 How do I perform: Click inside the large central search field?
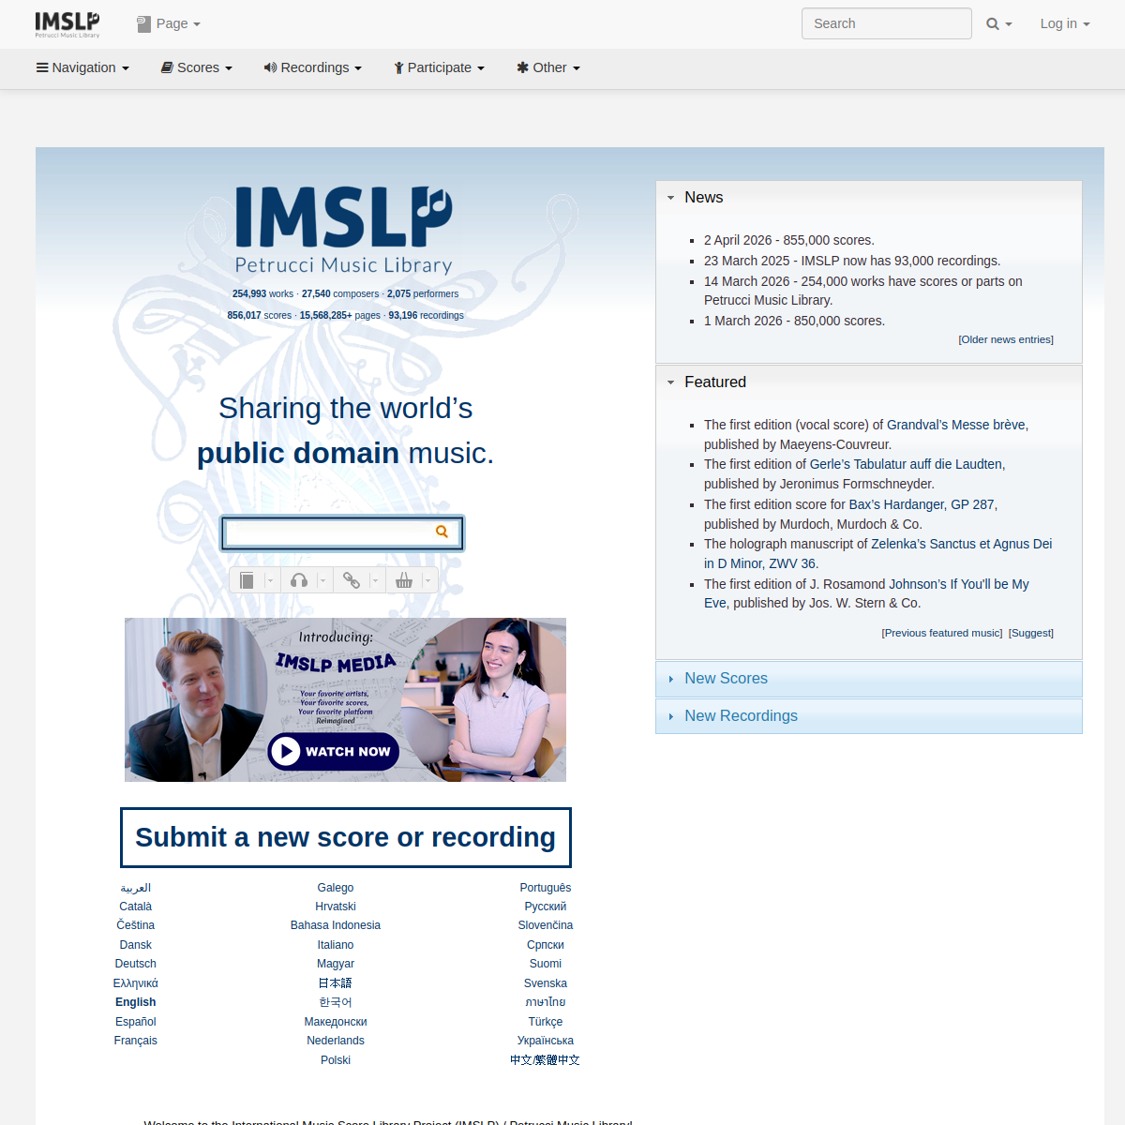328,532
